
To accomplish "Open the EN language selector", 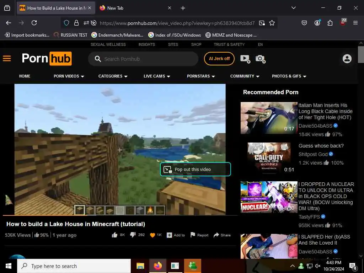I will pos(260,44).
